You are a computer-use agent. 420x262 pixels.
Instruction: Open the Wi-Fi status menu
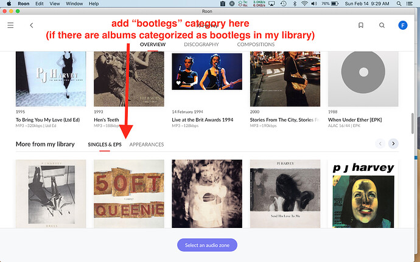coord(304,4)
